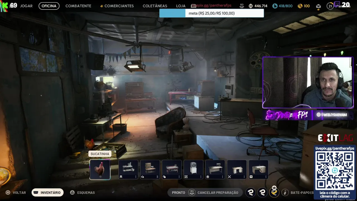Screen dimensions: 357x201
Task: Select the medical station tile with plus icon
Action: click(259, 169)
